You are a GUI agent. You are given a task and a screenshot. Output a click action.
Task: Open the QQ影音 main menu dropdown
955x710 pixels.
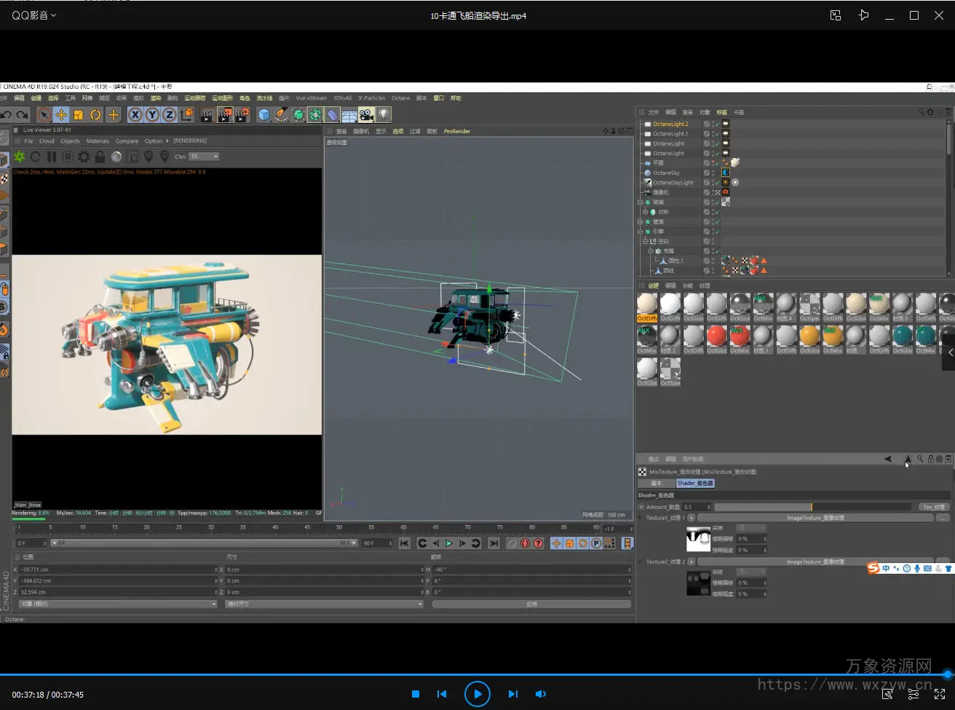pos(33,15)
